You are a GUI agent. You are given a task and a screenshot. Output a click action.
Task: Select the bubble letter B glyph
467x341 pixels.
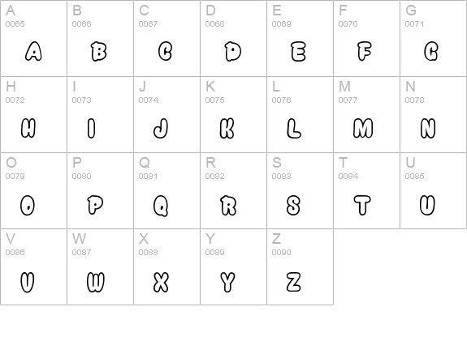pyautogui.click(x=99, y=51)
